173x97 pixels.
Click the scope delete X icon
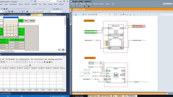pyautogui.click(x=45, y=62)
